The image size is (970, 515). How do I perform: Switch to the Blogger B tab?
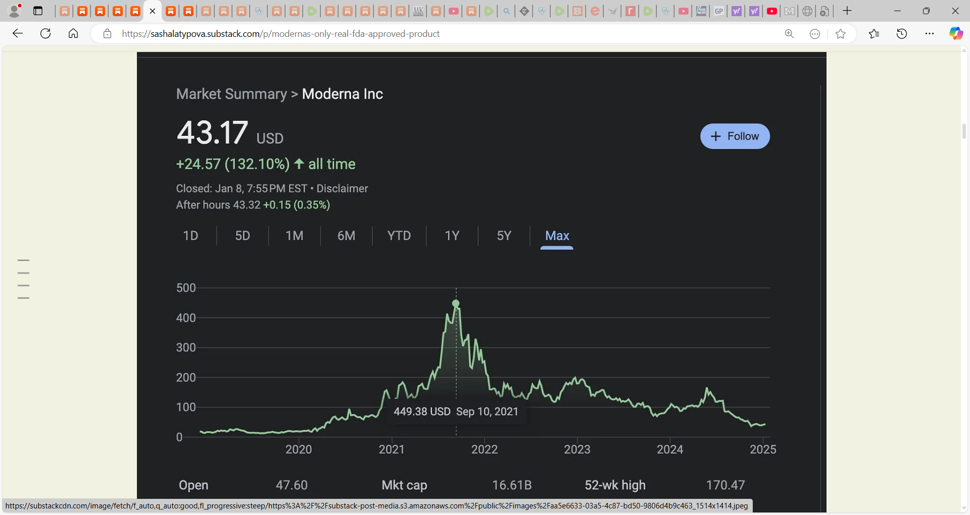click(577, 11)
